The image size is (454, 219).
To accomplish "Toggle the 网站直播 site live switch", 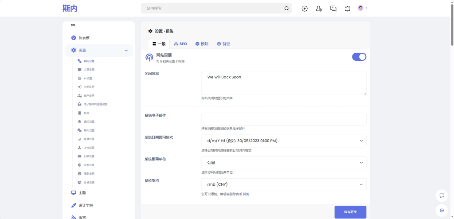I will pyautogui.click(x=359, y=57).
